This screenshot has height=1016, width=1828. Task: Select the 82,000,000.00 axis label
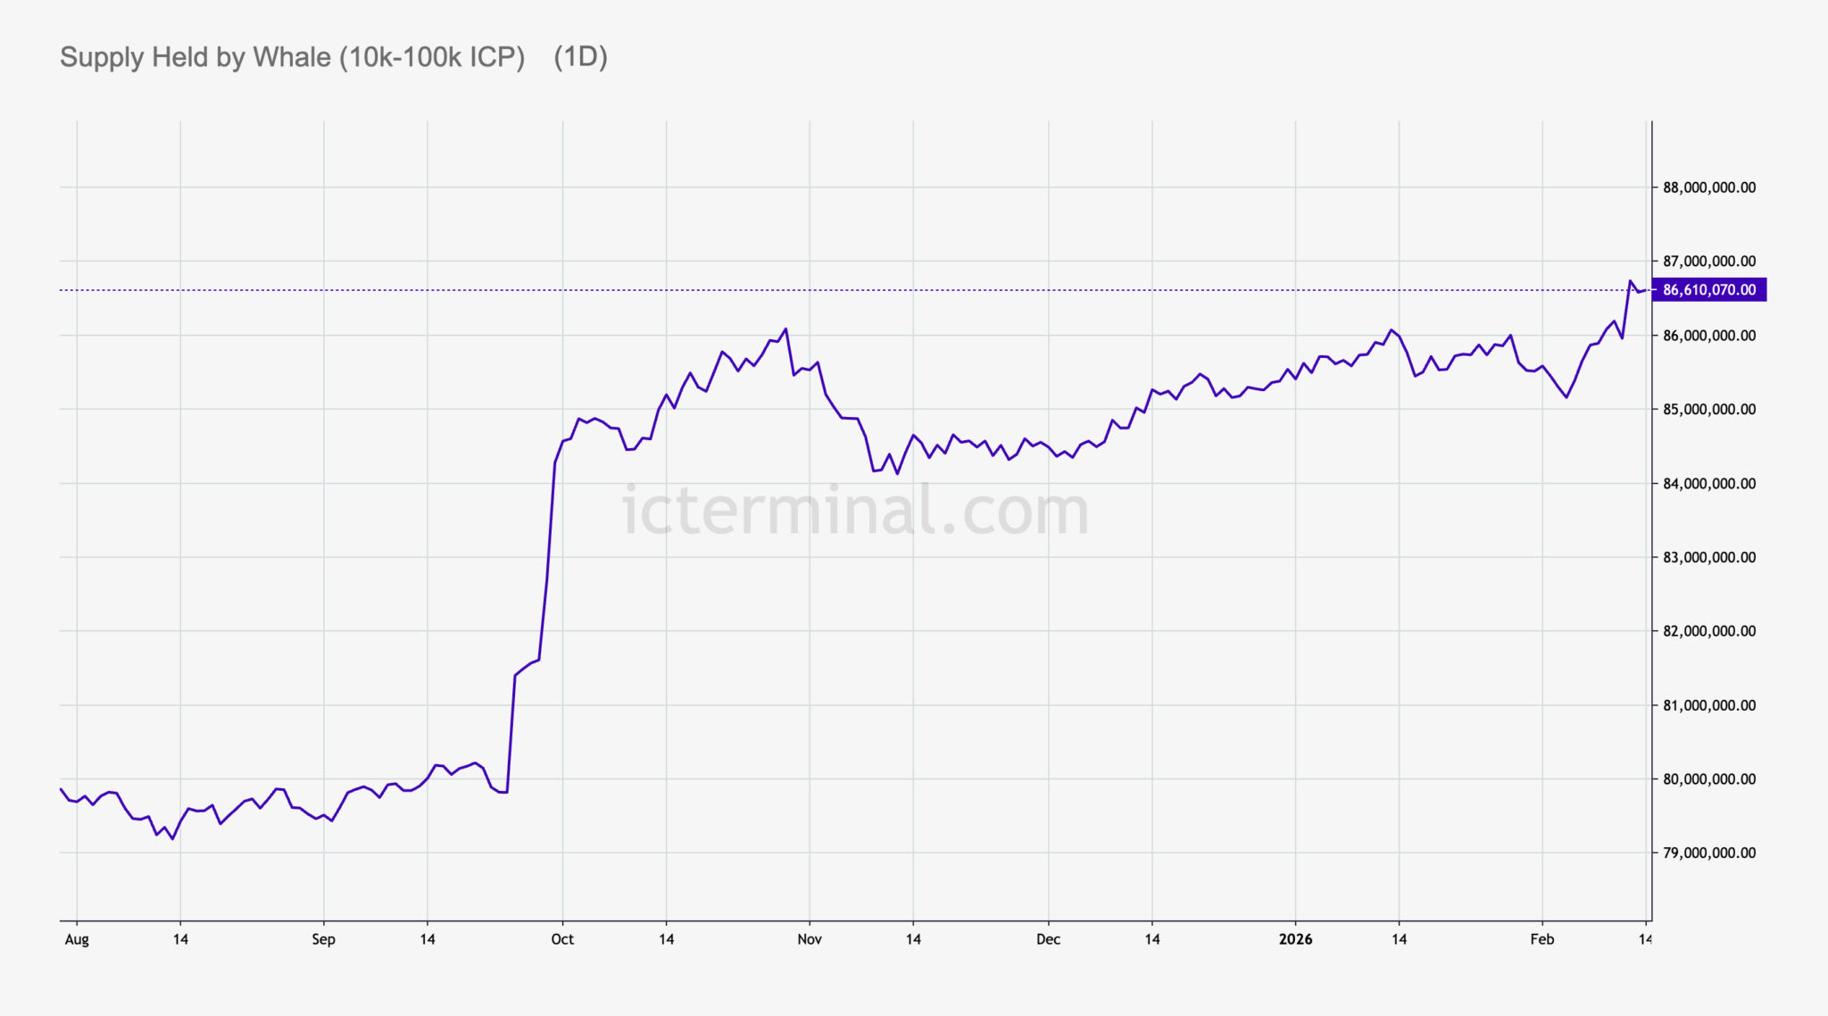click(1708, 631)
